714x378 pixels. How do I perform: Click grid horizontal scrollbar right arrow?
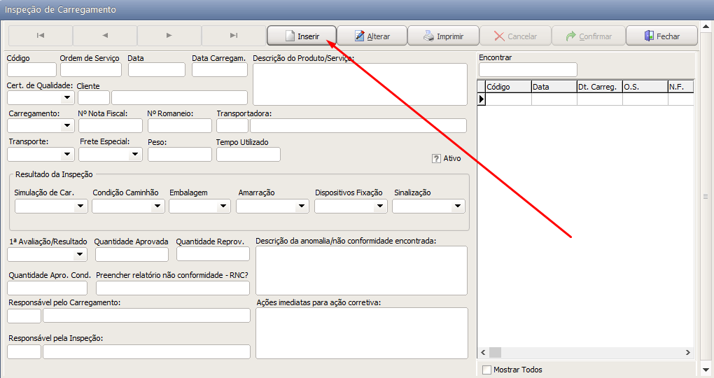coord(688,353)
